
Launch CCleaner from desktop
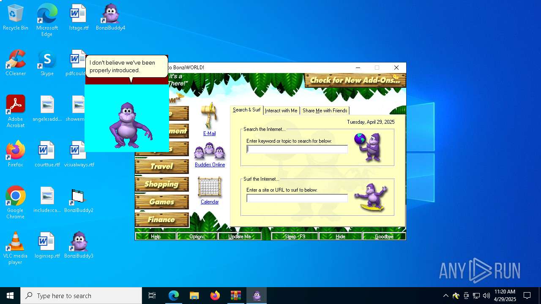tap(16, 63)
